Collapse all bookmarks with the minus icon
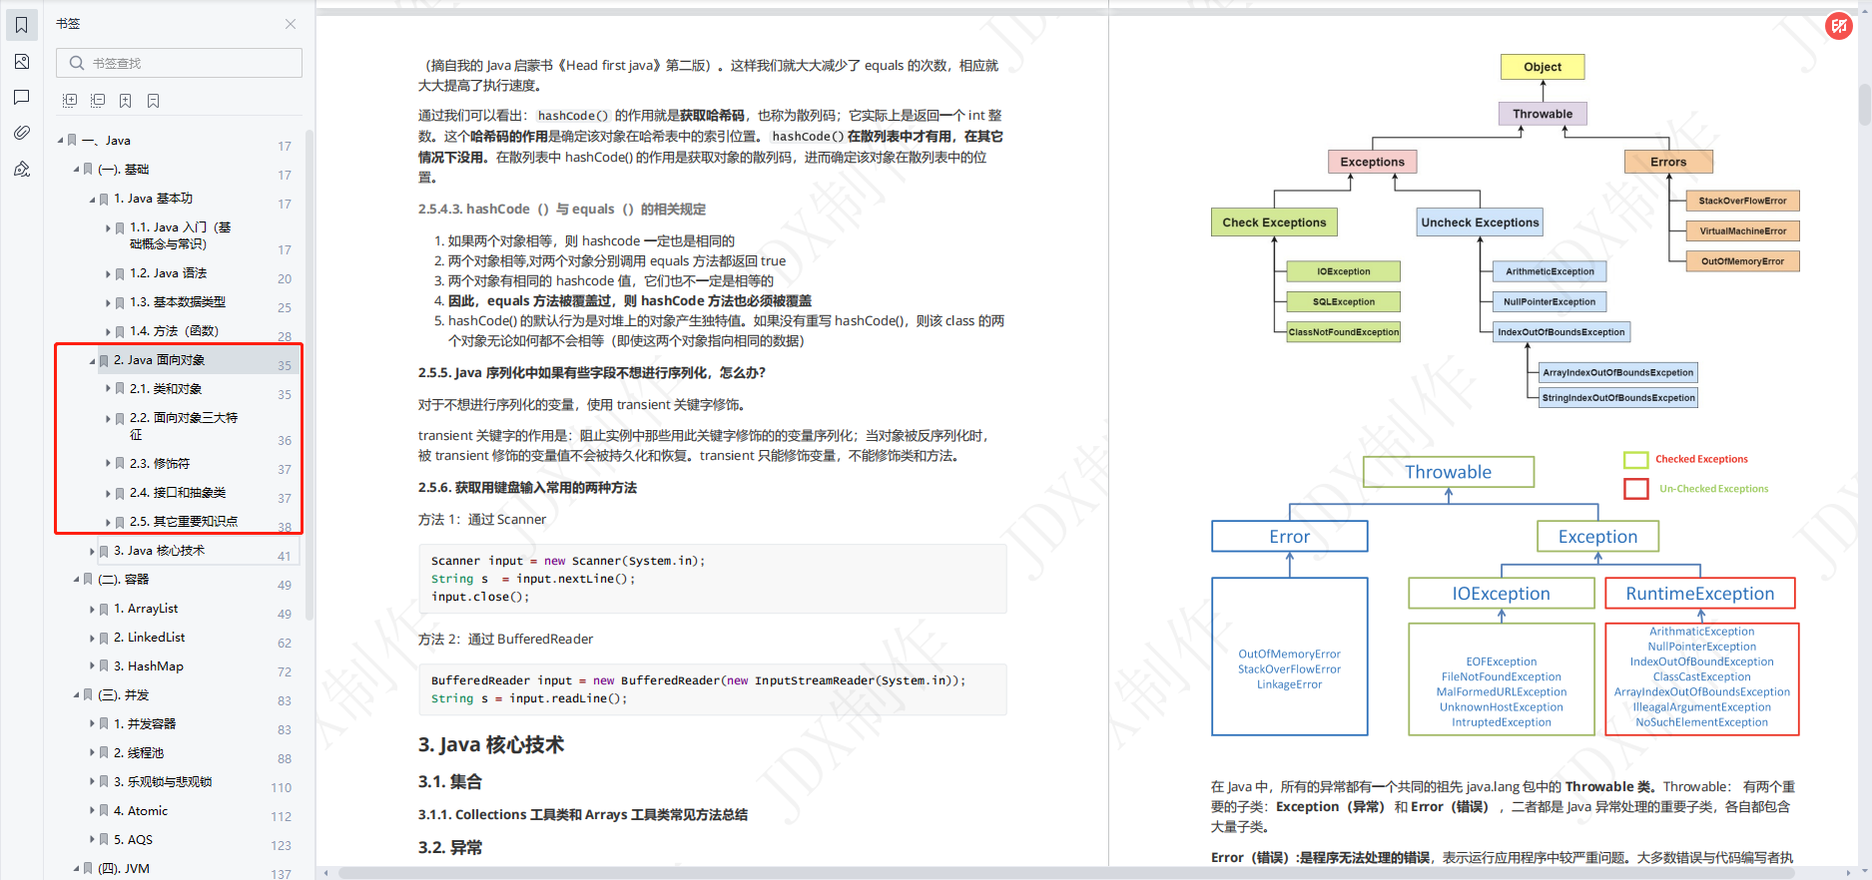The height and width of the screenshot is (880, 1872). [x=98, y=101]
